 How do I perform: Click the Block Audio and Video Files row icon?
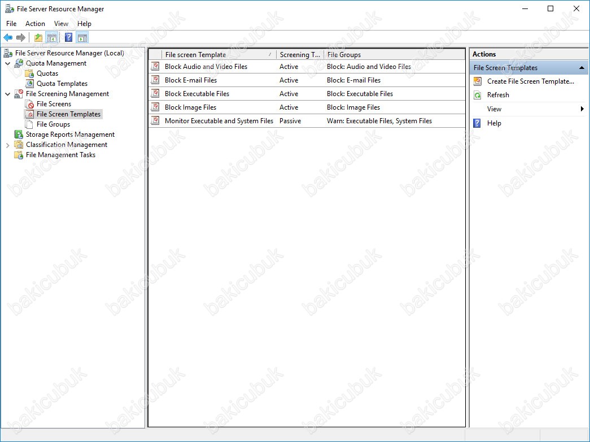click(x=155, y=66)
